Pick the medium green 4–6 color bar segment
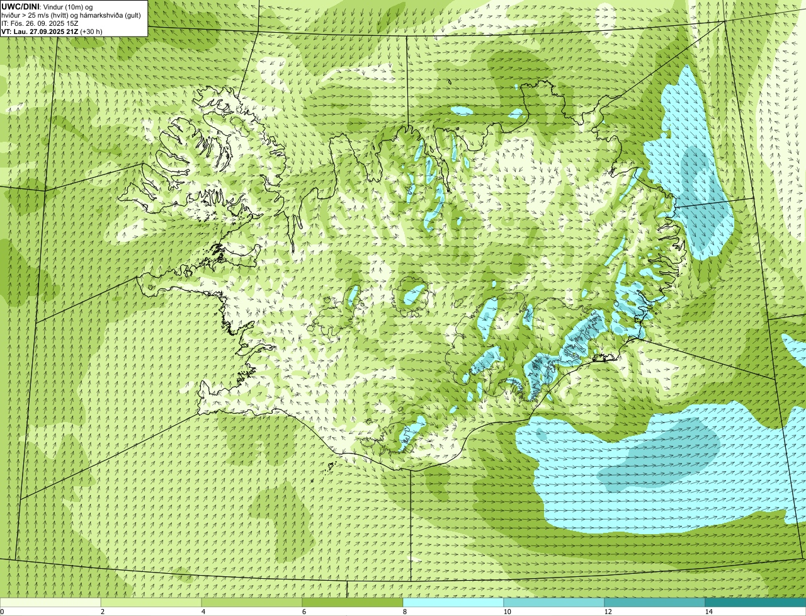The image size is (806, 616). (252, 602)
